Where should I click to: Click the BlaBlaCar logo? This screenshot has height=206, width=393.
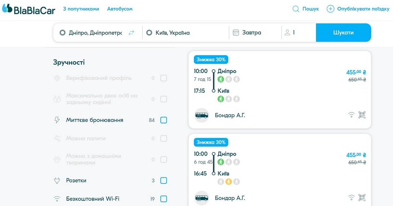[x=28, y=9]
